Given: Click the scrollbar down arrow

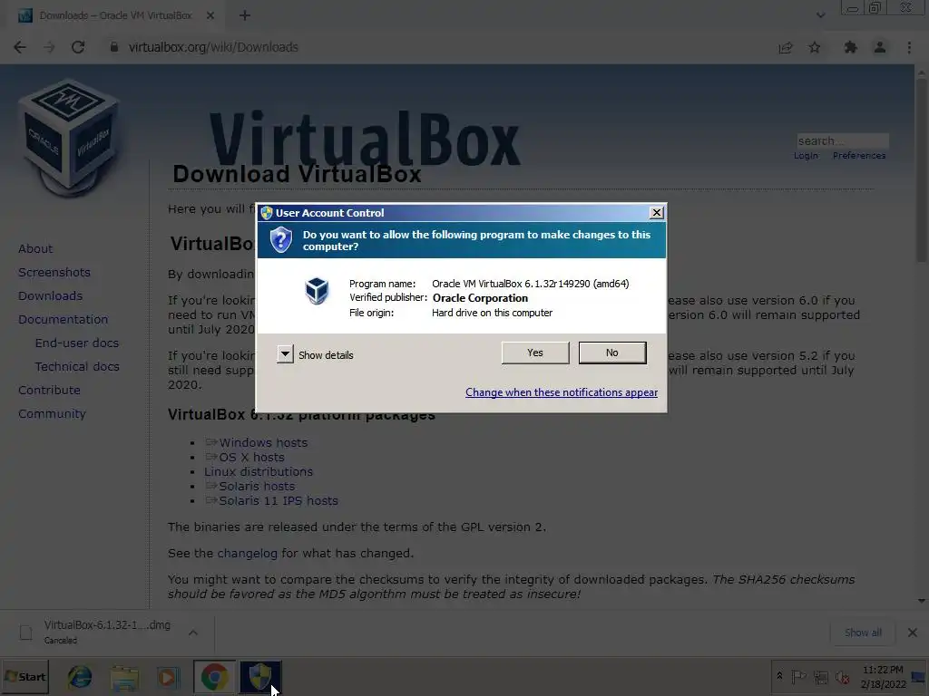Looking at the screenshot, I should pyautogui.click(x=922, y=602).
